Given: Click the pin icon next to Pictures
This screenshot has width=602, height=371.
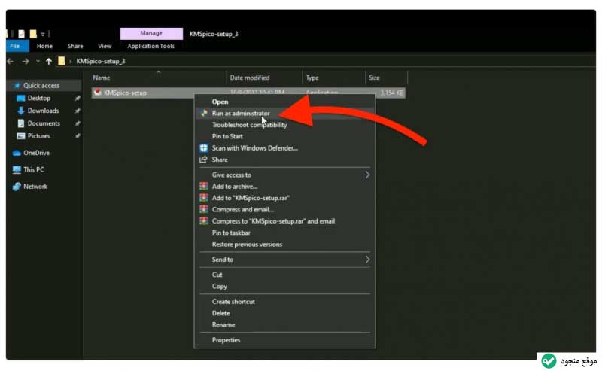Looking at the screenshot, I should [78, 136].
